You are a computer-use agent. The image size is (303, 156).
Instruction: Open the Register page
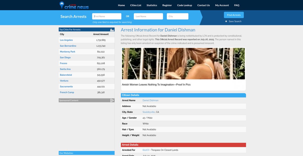167,5
